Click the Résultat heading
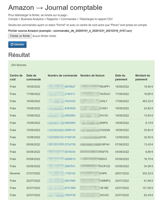Screen dimensions: 162x200 click(x=19, y=55)
